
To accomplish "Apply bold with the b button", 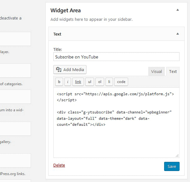I will (x=59, y=82).
